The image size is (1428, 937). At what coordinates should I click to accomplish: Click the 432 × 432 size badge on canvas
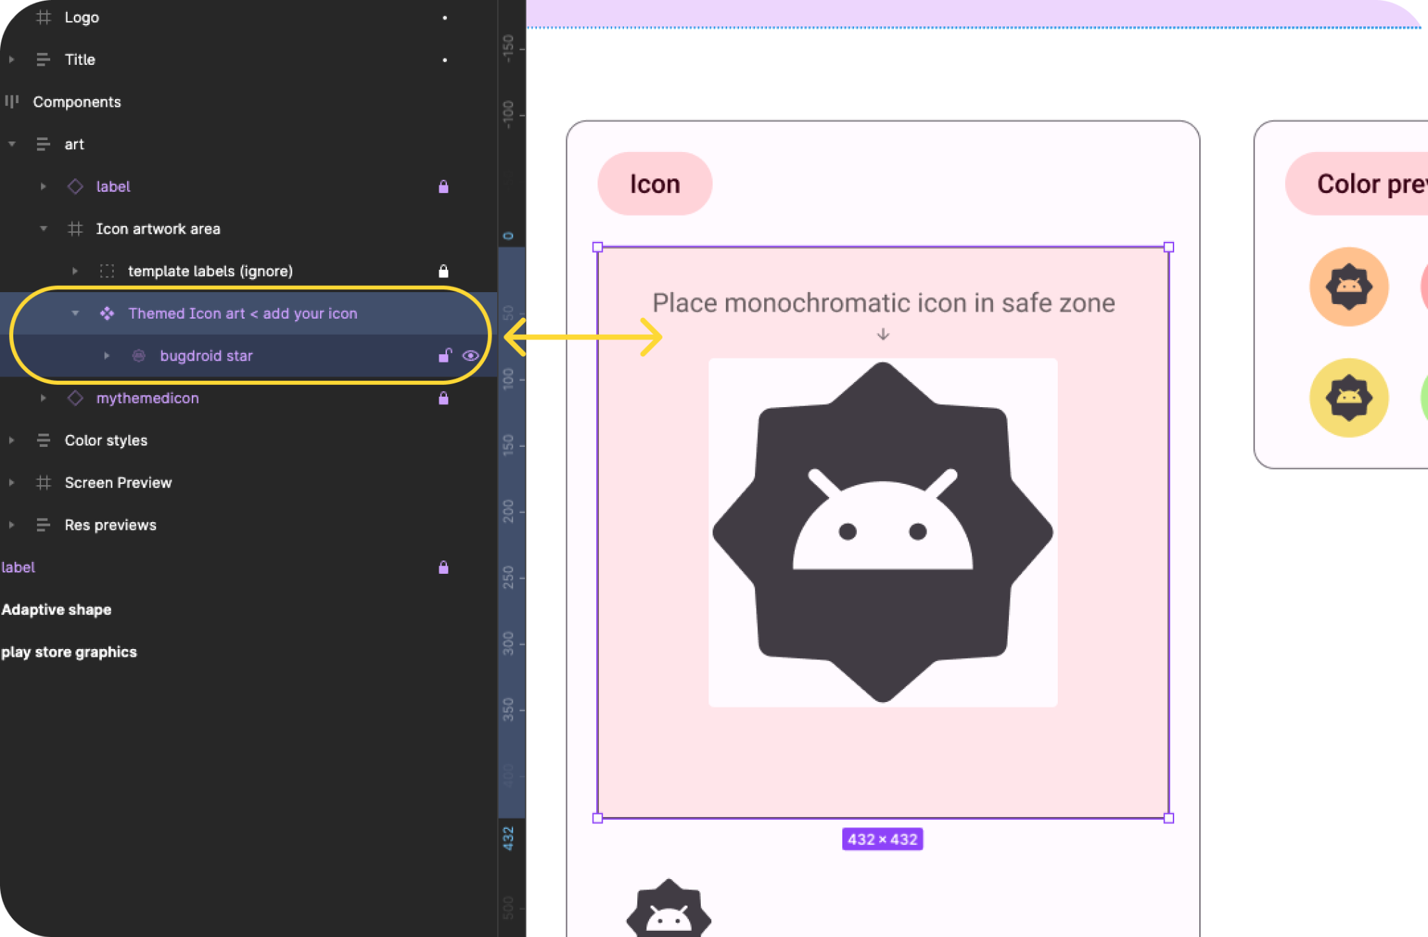[882, 839]
